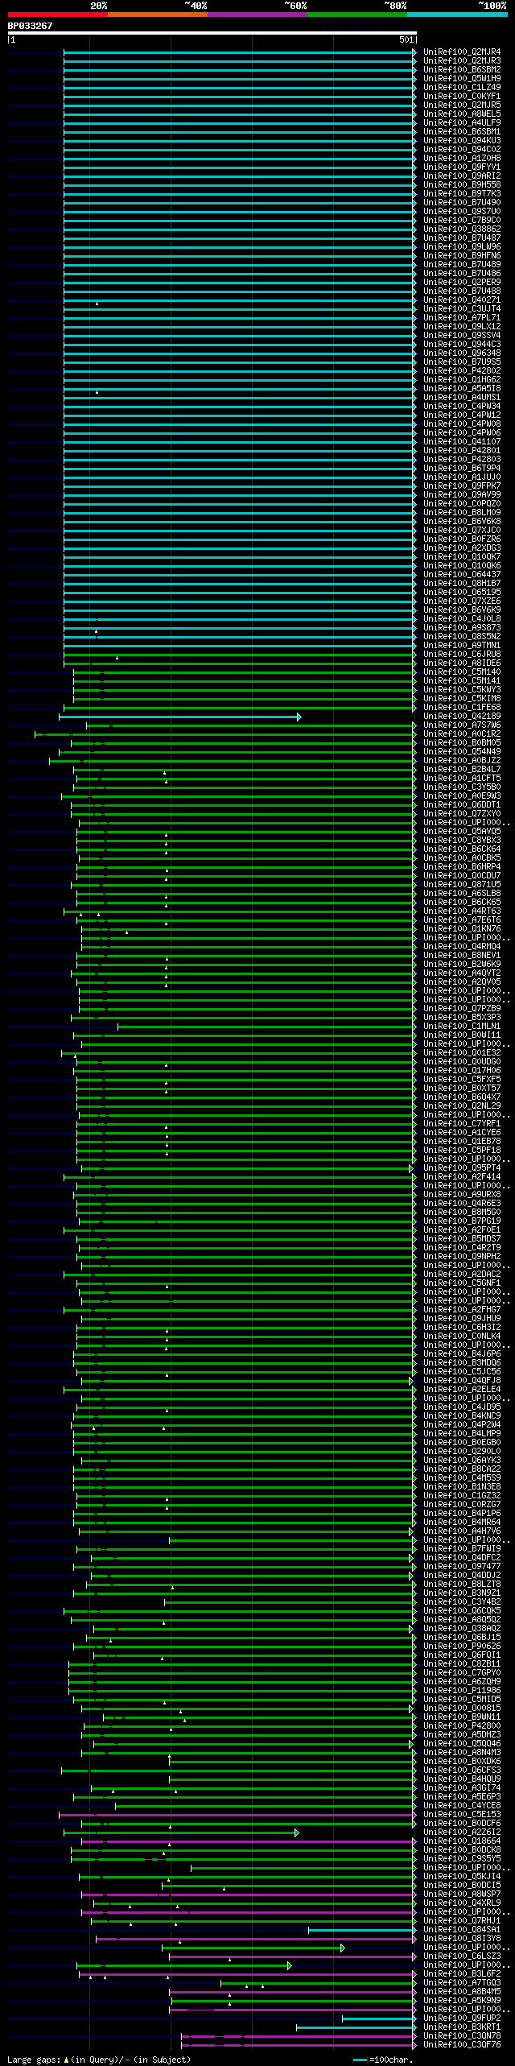This screenshot has width=515, height=2066.
Task: Click label UniRef100_Q9FUP2
Action: point(462,2018)
